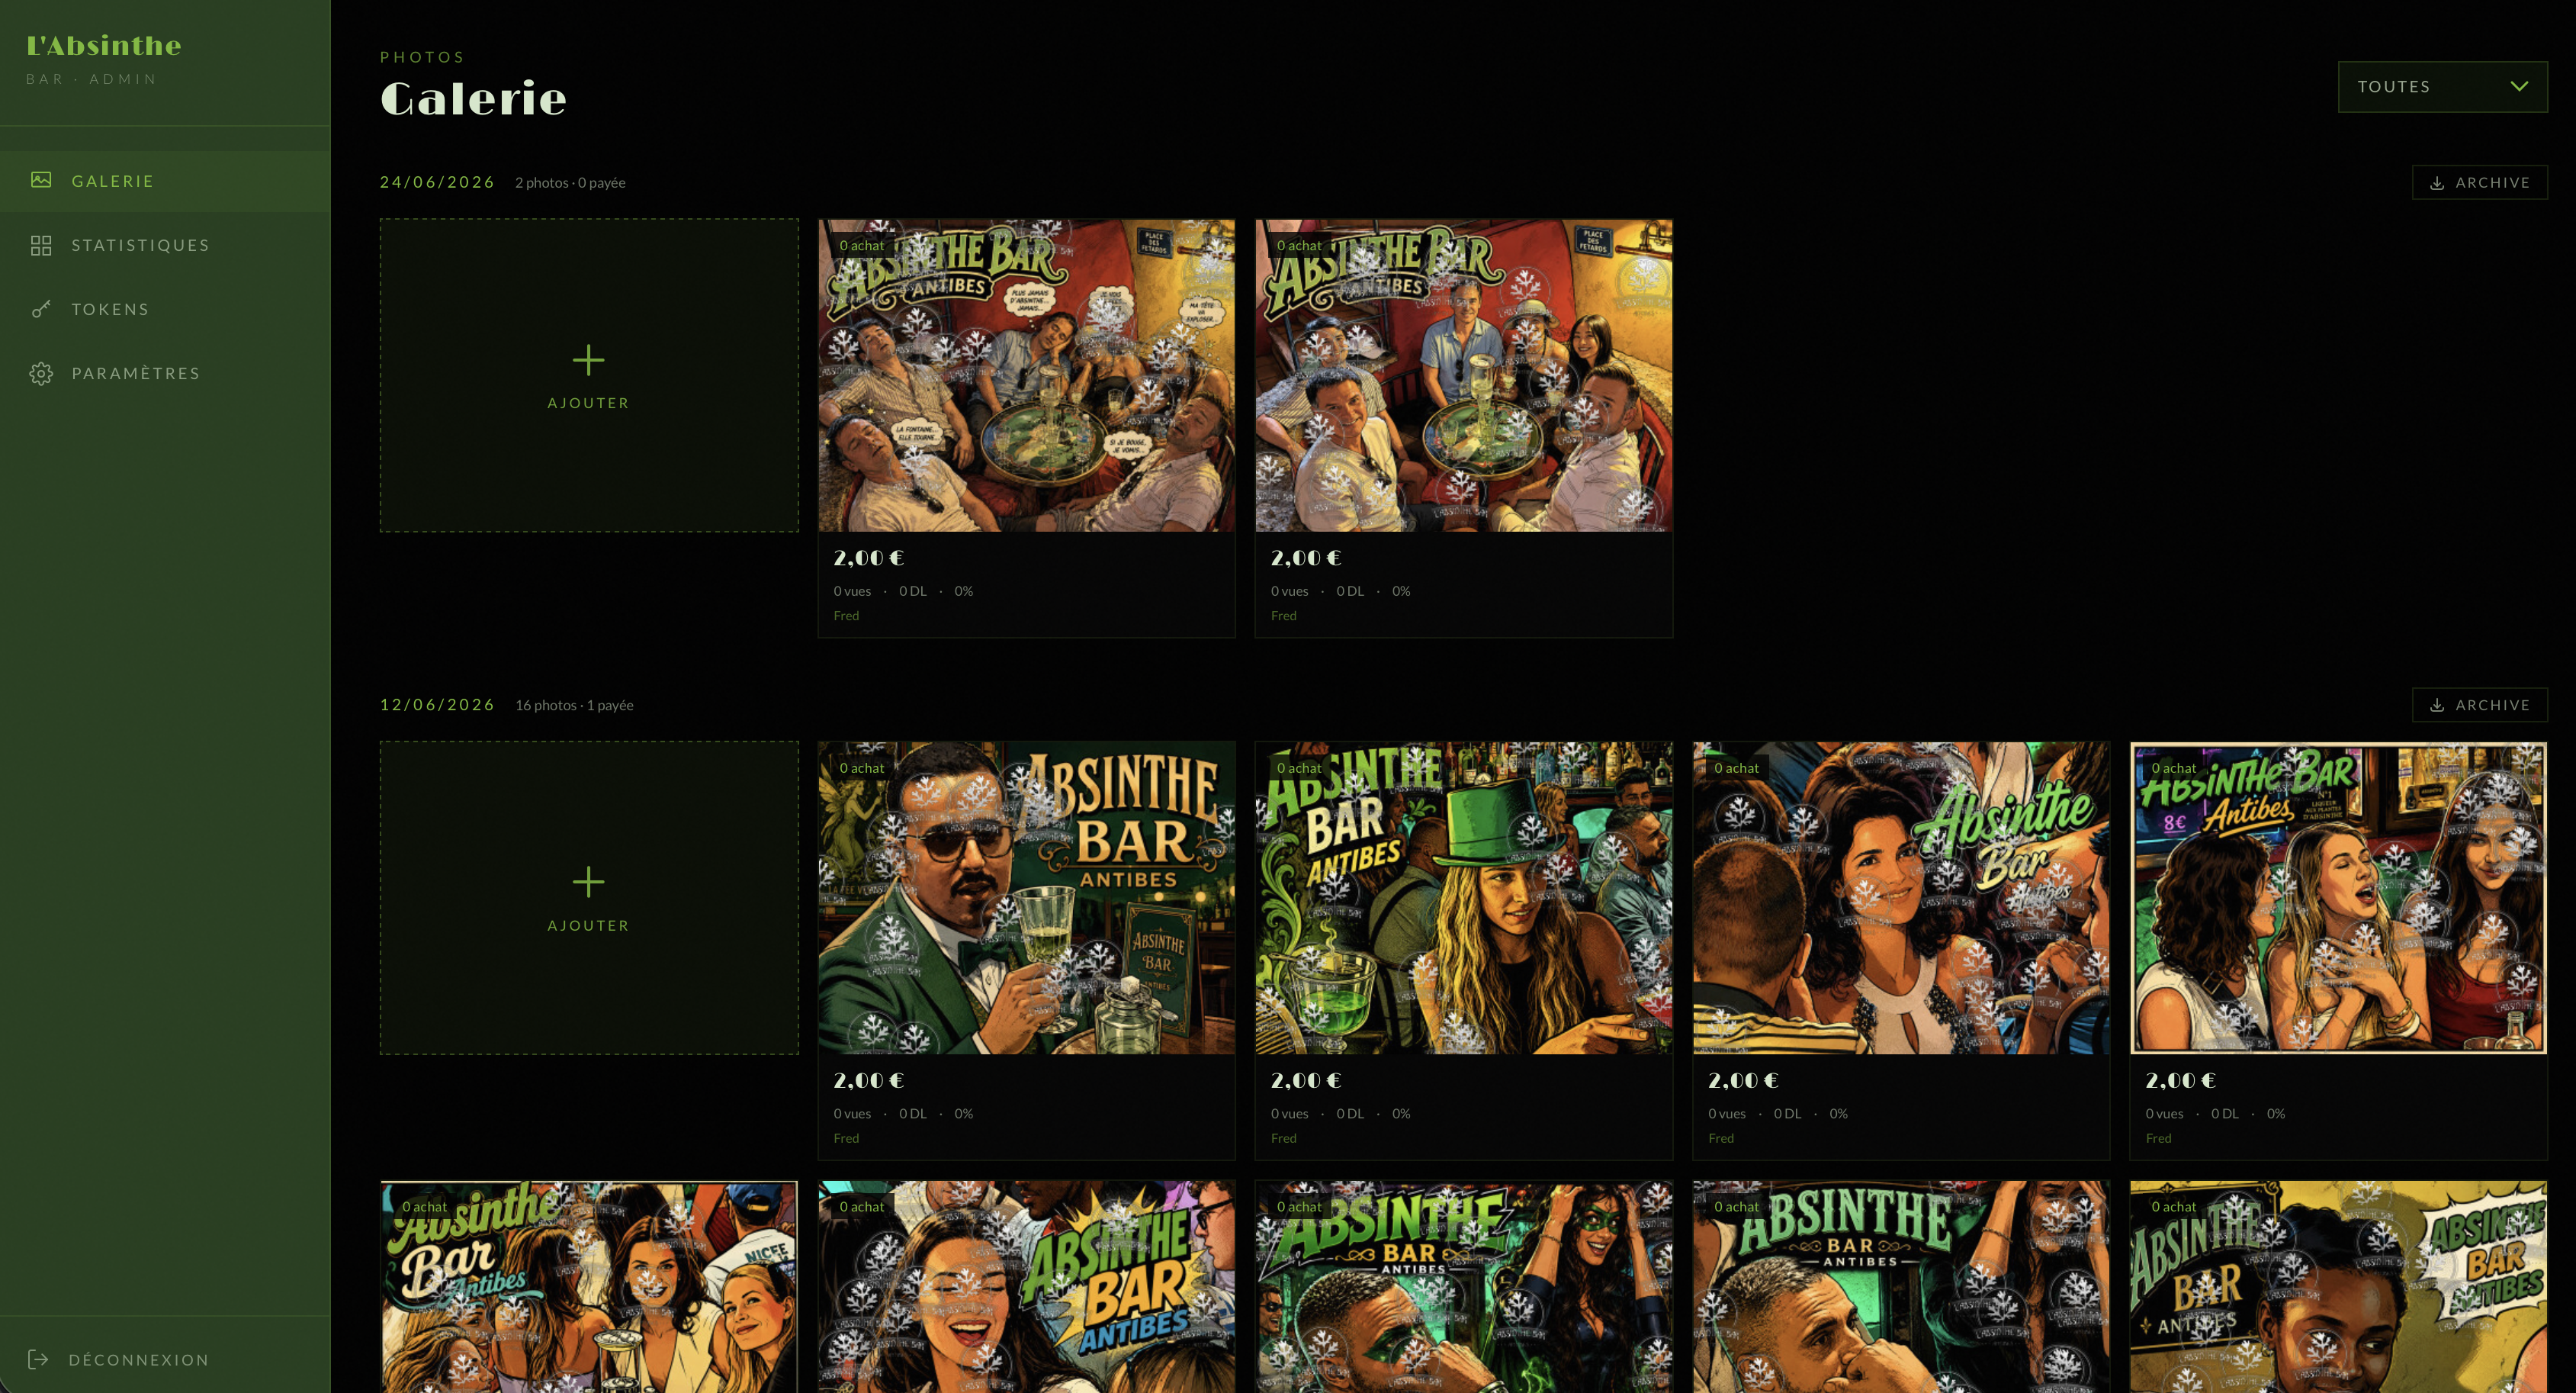Click plus icon in 24/06/2026 Ajouter tile
The image size is (2576, 1393).
click(588, 360)
